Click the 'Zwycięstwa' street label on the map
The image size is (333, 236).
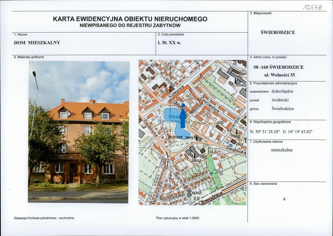[211, 105]
